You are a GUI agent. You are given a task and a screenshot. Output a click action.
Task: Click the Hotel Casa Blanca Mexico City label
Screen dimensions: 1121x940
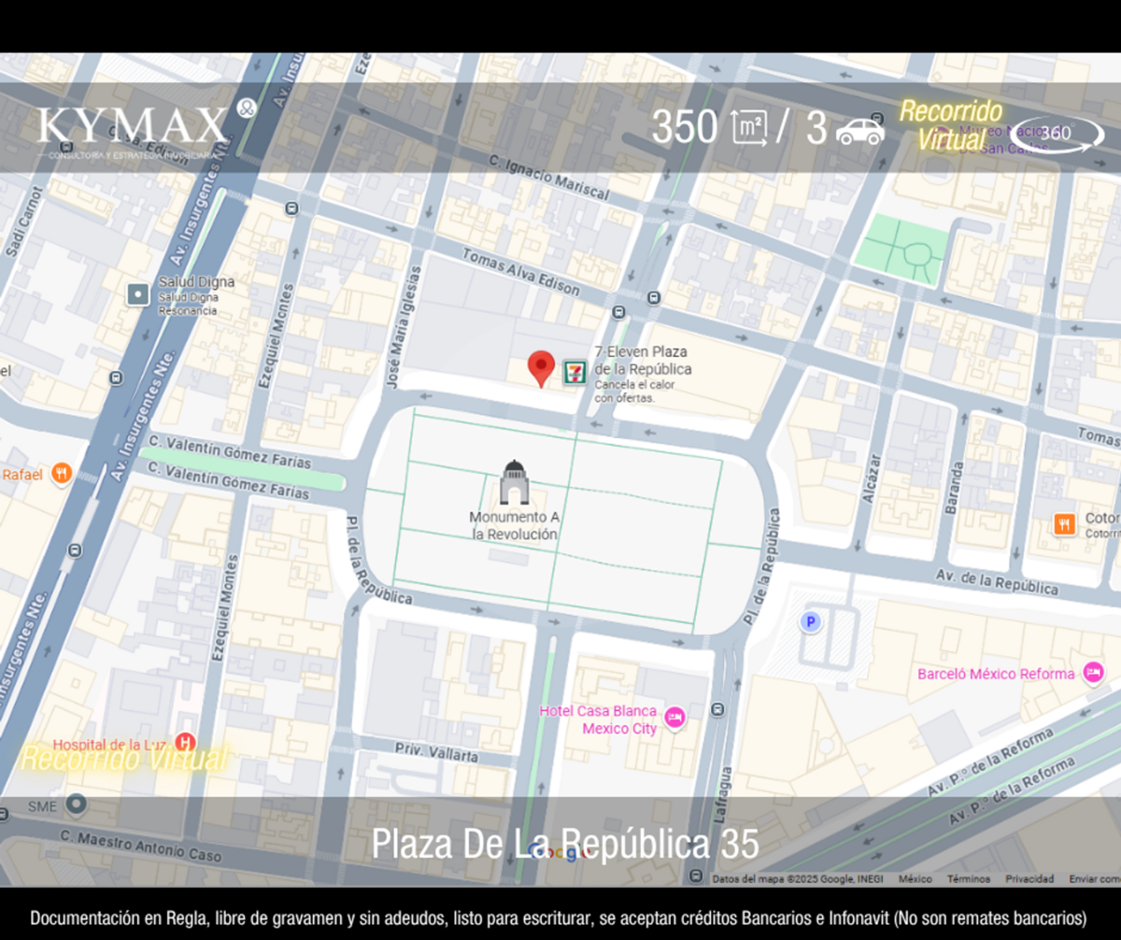[598, 719]
